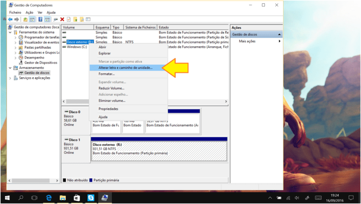Open the Skype taskbar icon
The width and height of the screenshot is (361, 204).
click(x=91, y=198)
